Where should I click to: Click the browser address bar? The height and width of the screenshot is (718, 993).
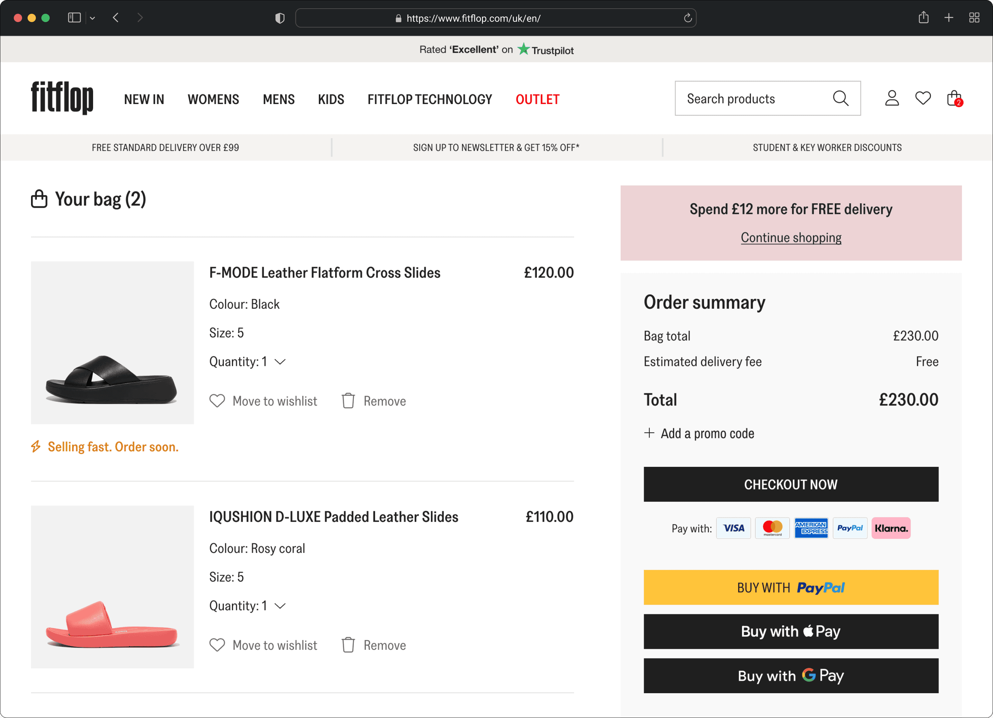tap(495, 18)
